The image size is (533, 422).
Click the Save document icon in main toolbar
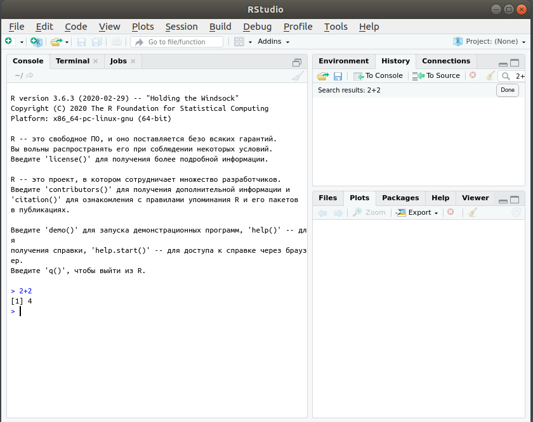coord(81,42)
